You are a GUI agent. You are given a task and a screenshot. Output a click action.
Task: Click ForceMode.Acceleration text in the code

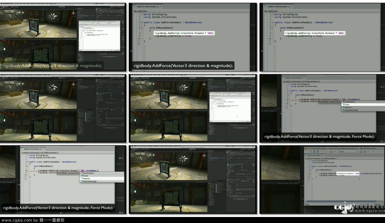pos(371,173)
